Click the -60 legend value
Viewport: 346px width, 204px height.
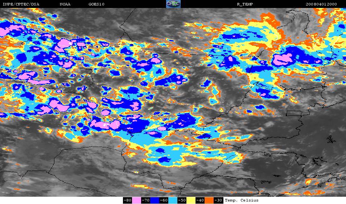pyautogui.click(x=164, y=200)
